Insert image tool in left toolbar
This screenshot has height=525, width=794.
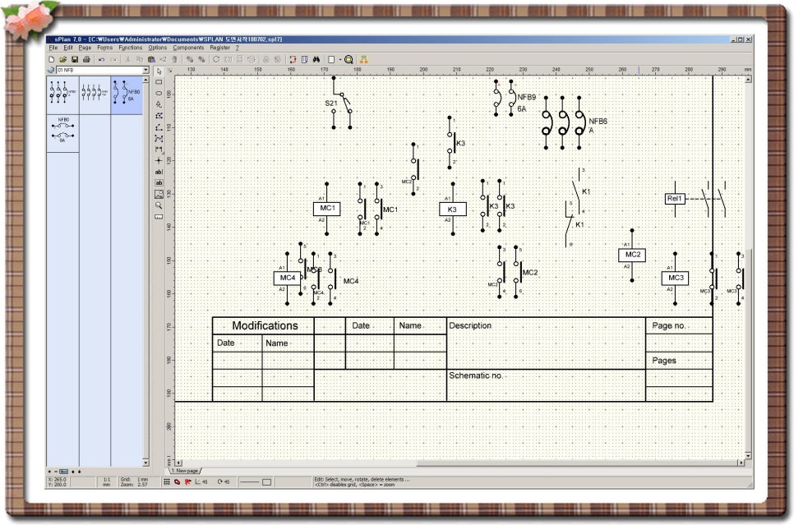[x=159, y=194]
